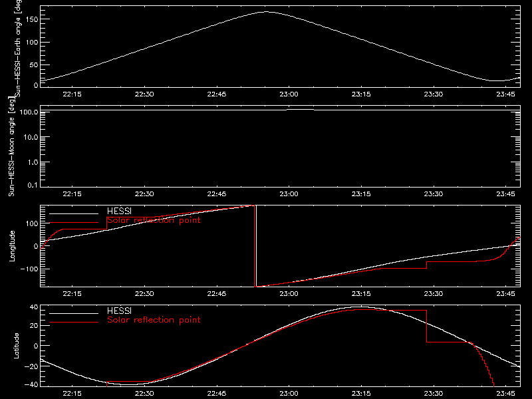Click the Sun-HESSI-Moon angle axis title
532x399 pixels.
pyautogui.click(x=11, y=146)
